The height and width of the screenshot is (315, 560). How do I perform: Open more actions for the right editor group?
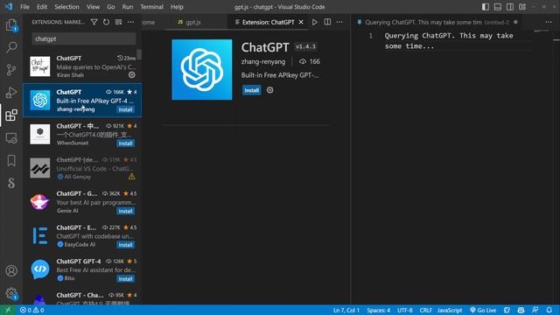pyautogui.click(x=549, y=22)
